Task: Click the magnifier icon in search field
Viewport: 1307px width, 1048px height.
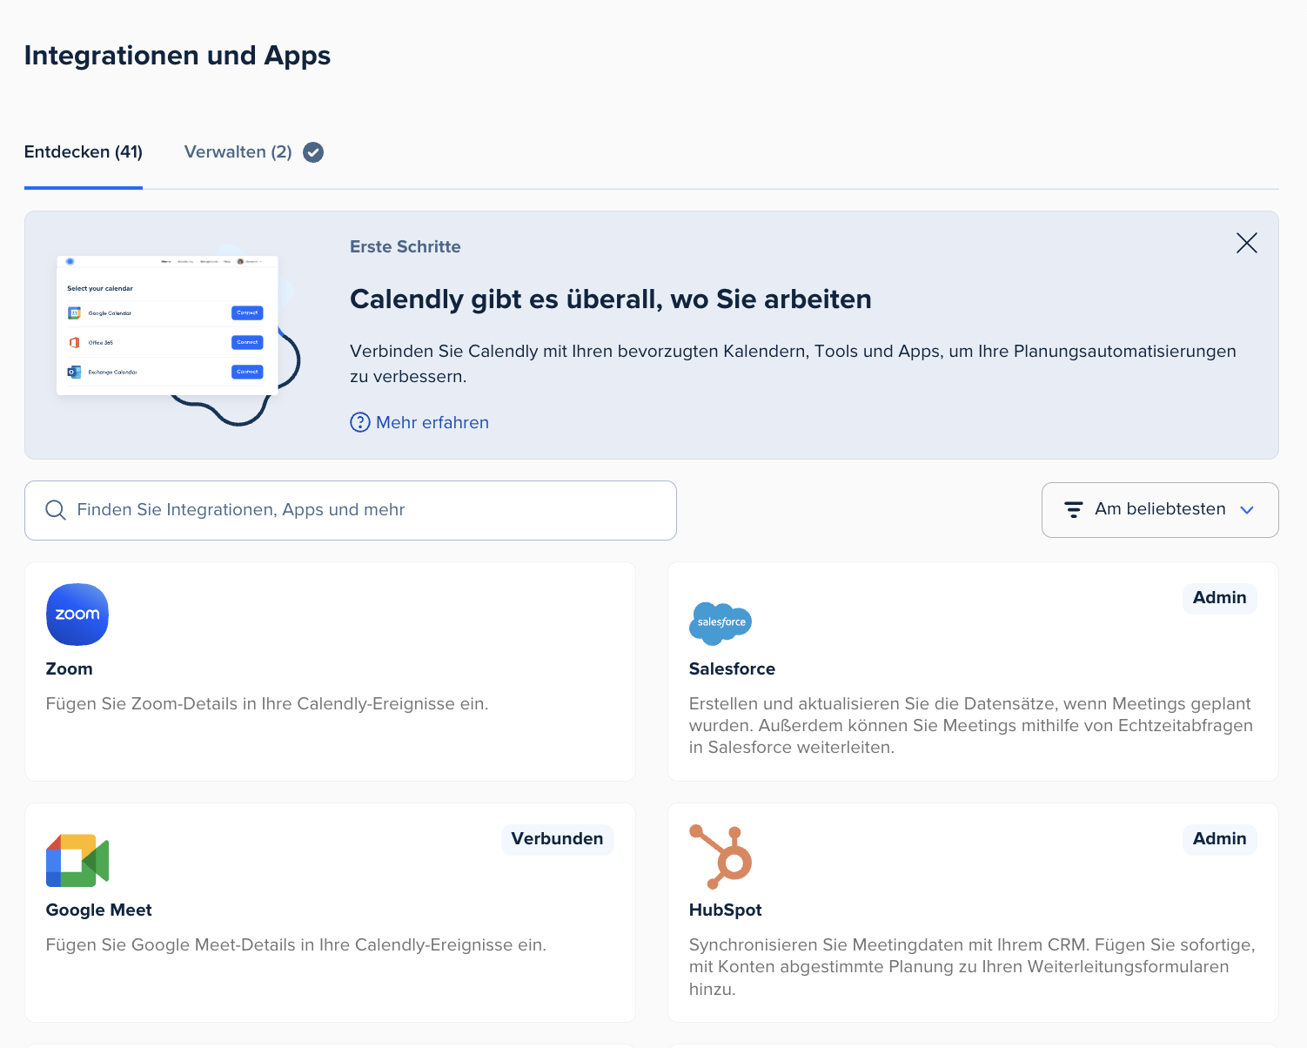Action: click(56, 510)
